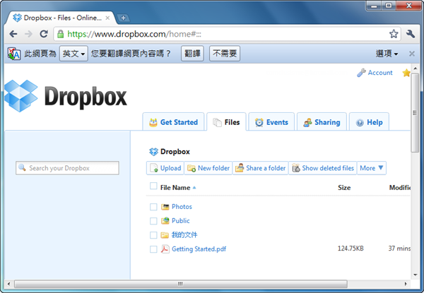Click the Size column header
The height and width of the screenshot is (293, 424).
[x=344, y=187]
